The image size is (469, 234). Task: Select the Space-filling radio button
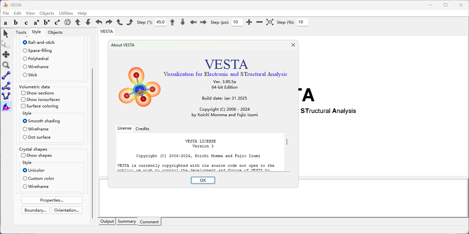click(x=37, y=50)
